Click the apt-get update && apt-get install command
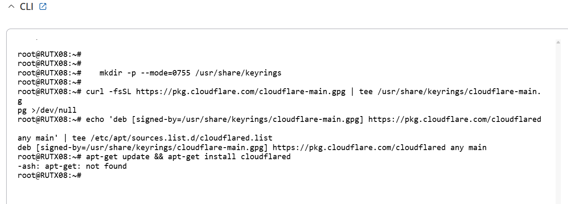This screenshot has width=568, height=204. tap(188, 157)
